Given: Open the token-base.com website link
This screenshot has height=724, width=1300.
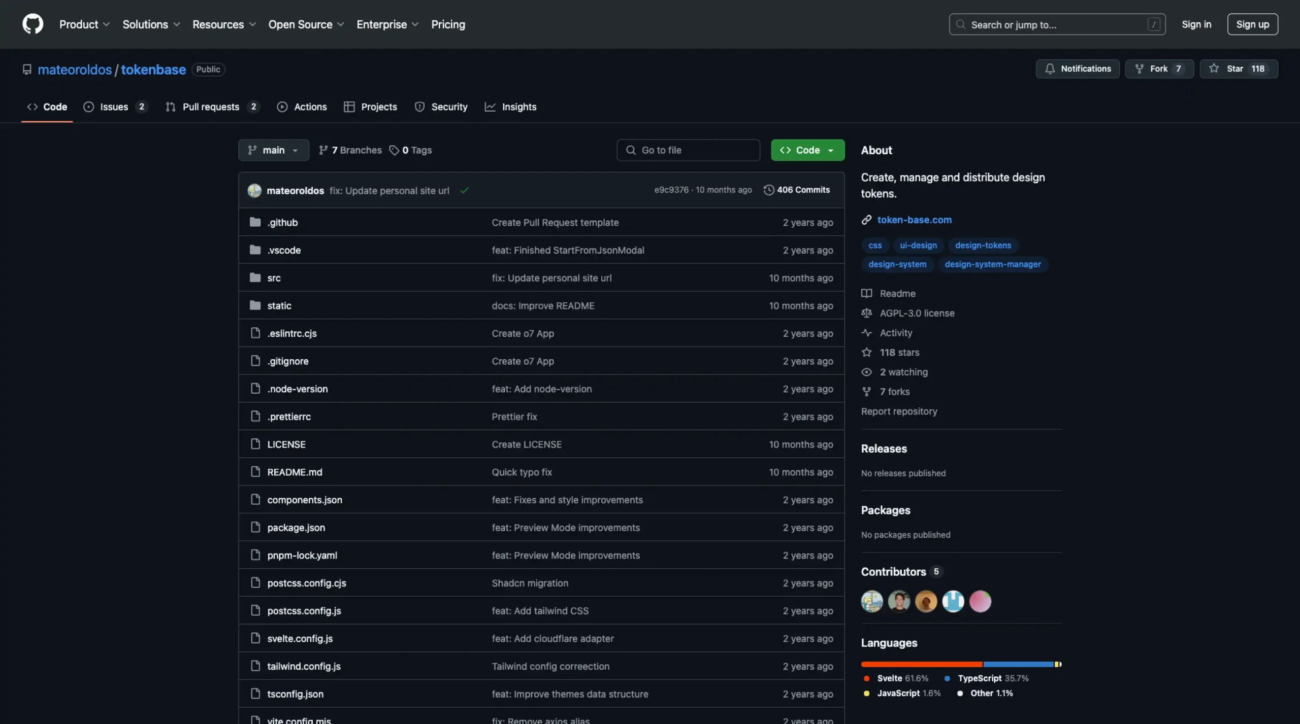Looking at the screenshot, I should coord(914,220).
